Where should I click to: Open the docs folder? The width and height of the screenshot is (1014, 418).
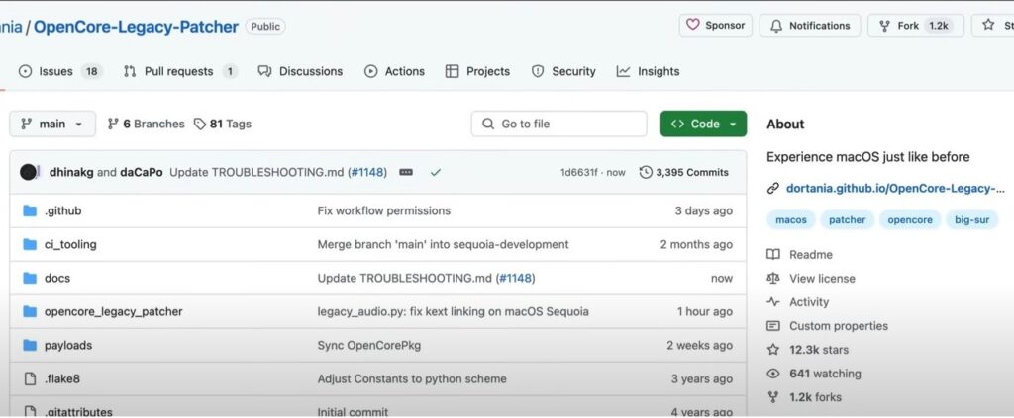click(56, 278)
